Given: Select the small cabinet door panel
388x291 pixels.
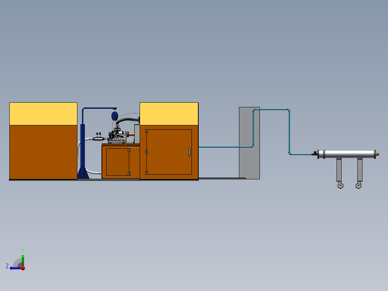Looking at the screenshot, I should [x=118, y=162].
